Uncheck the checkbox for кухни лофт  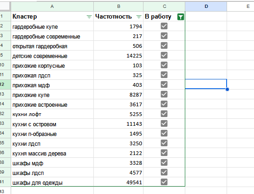click(x=164, y=114)
